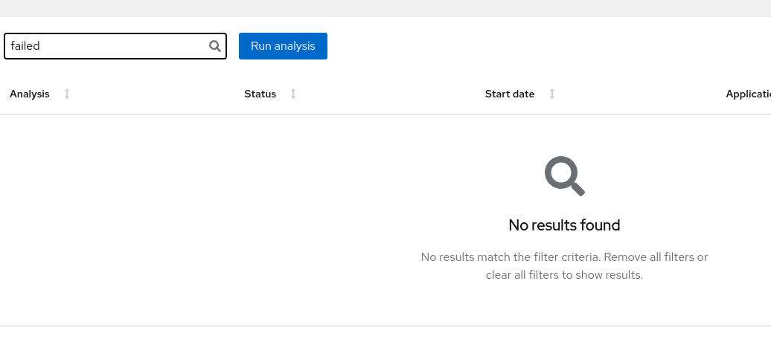Image resolution: width=771 pixels, height=342 pixels.
Task: Click the Start date column header label
Action: click(509, 94)
